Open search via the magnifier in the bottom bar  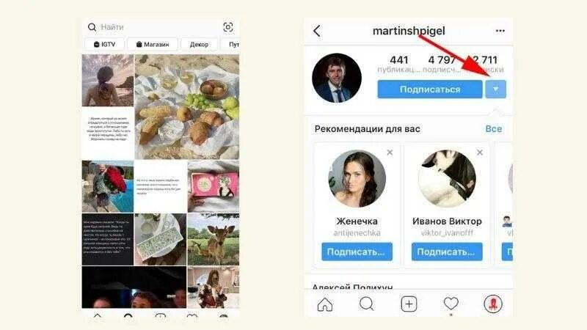366,304
